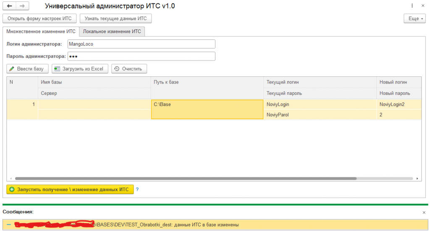Screen dimensions: 430x231
Task: Select column header 'Имя базы'
Action: click(x=94, y=82)
